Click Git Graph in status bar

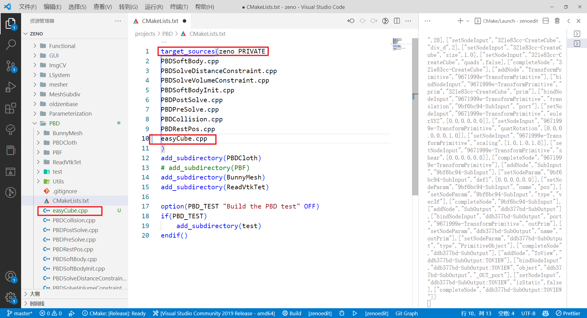(407, 313)
